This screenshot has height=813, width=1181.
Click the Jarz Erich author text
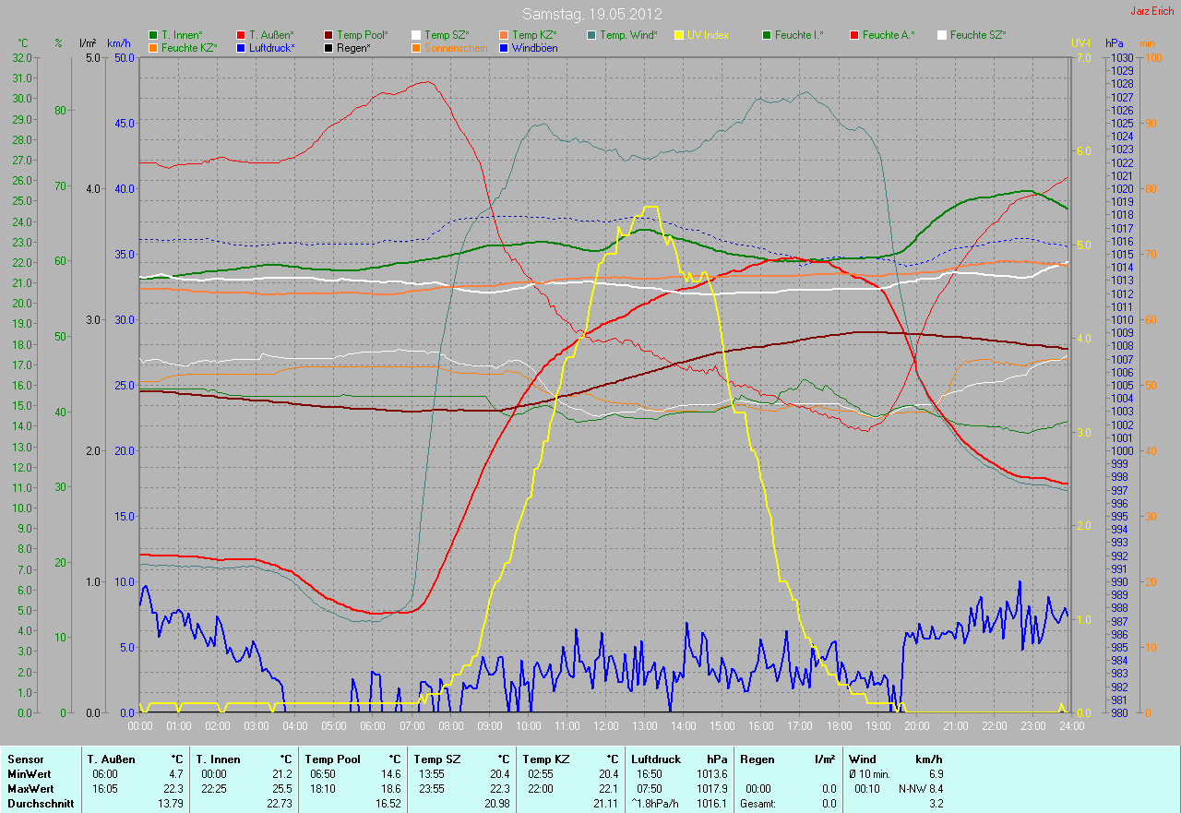tap(1152, 12)
